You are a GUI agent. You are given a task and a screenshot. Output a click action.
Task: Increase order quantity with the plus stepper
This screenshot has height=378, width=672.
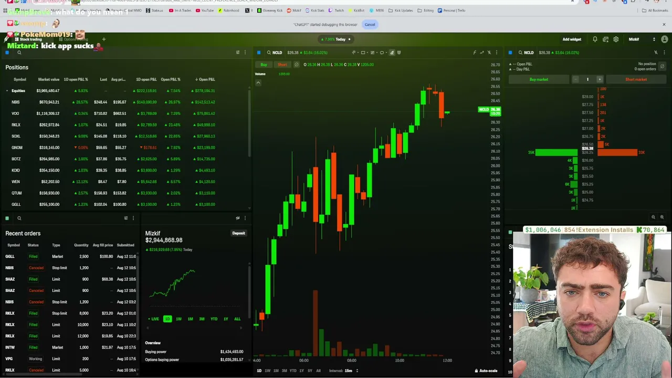(x=600, y=79)
